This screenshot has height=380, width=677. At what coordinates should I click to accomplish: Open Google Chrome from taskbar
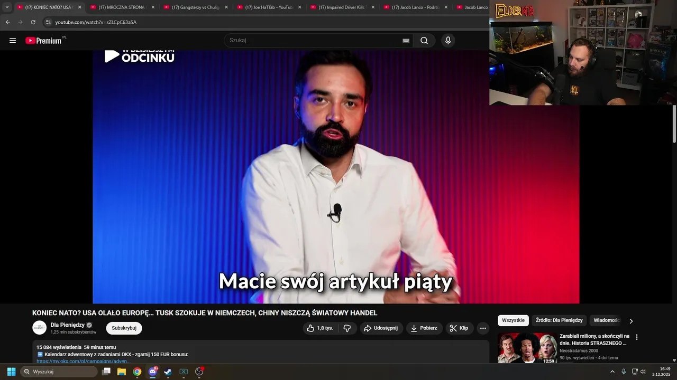click(x=137, y=372)
